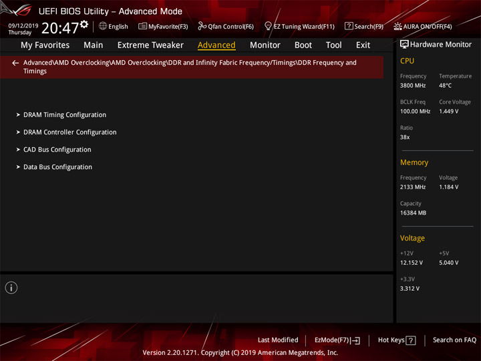Open the Extreme Tweaker tab
The image size is (481, 361).
click(x=150, y=45)
